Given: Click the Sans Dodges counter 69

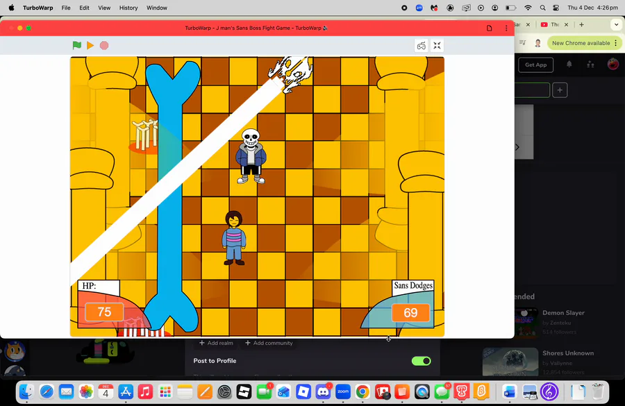Looking at the screenshot, I should (x=410, y=313).
